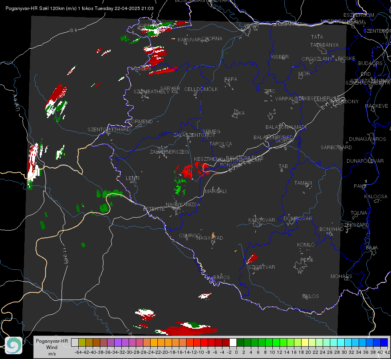The image size is (391, 359).
Task: Click the TAB town label
Action: (x=283, y=166)
